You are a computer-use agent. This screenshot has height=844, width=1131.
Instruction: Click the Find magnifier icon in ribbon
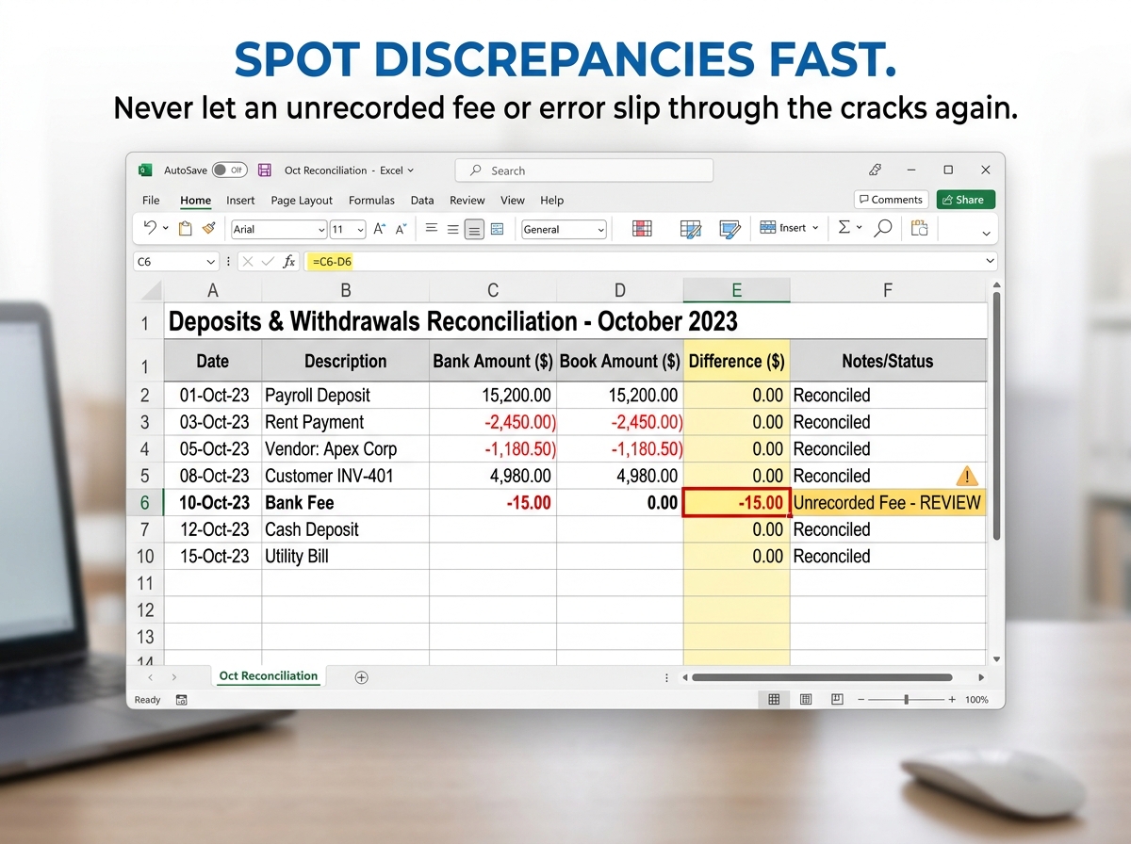click(x=883, y=229)
